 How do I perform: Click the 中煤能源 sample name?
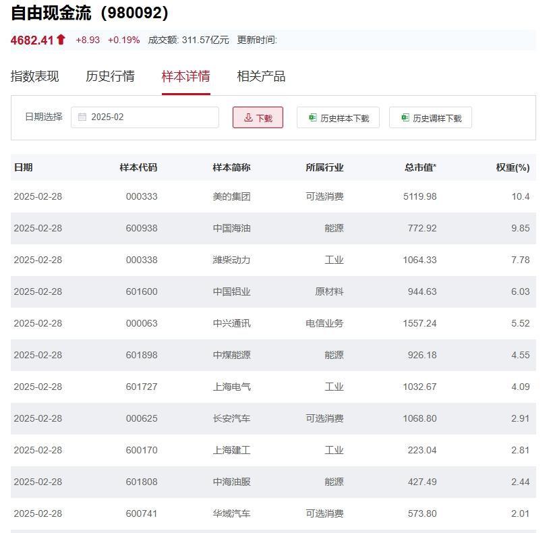coord(231,355)
